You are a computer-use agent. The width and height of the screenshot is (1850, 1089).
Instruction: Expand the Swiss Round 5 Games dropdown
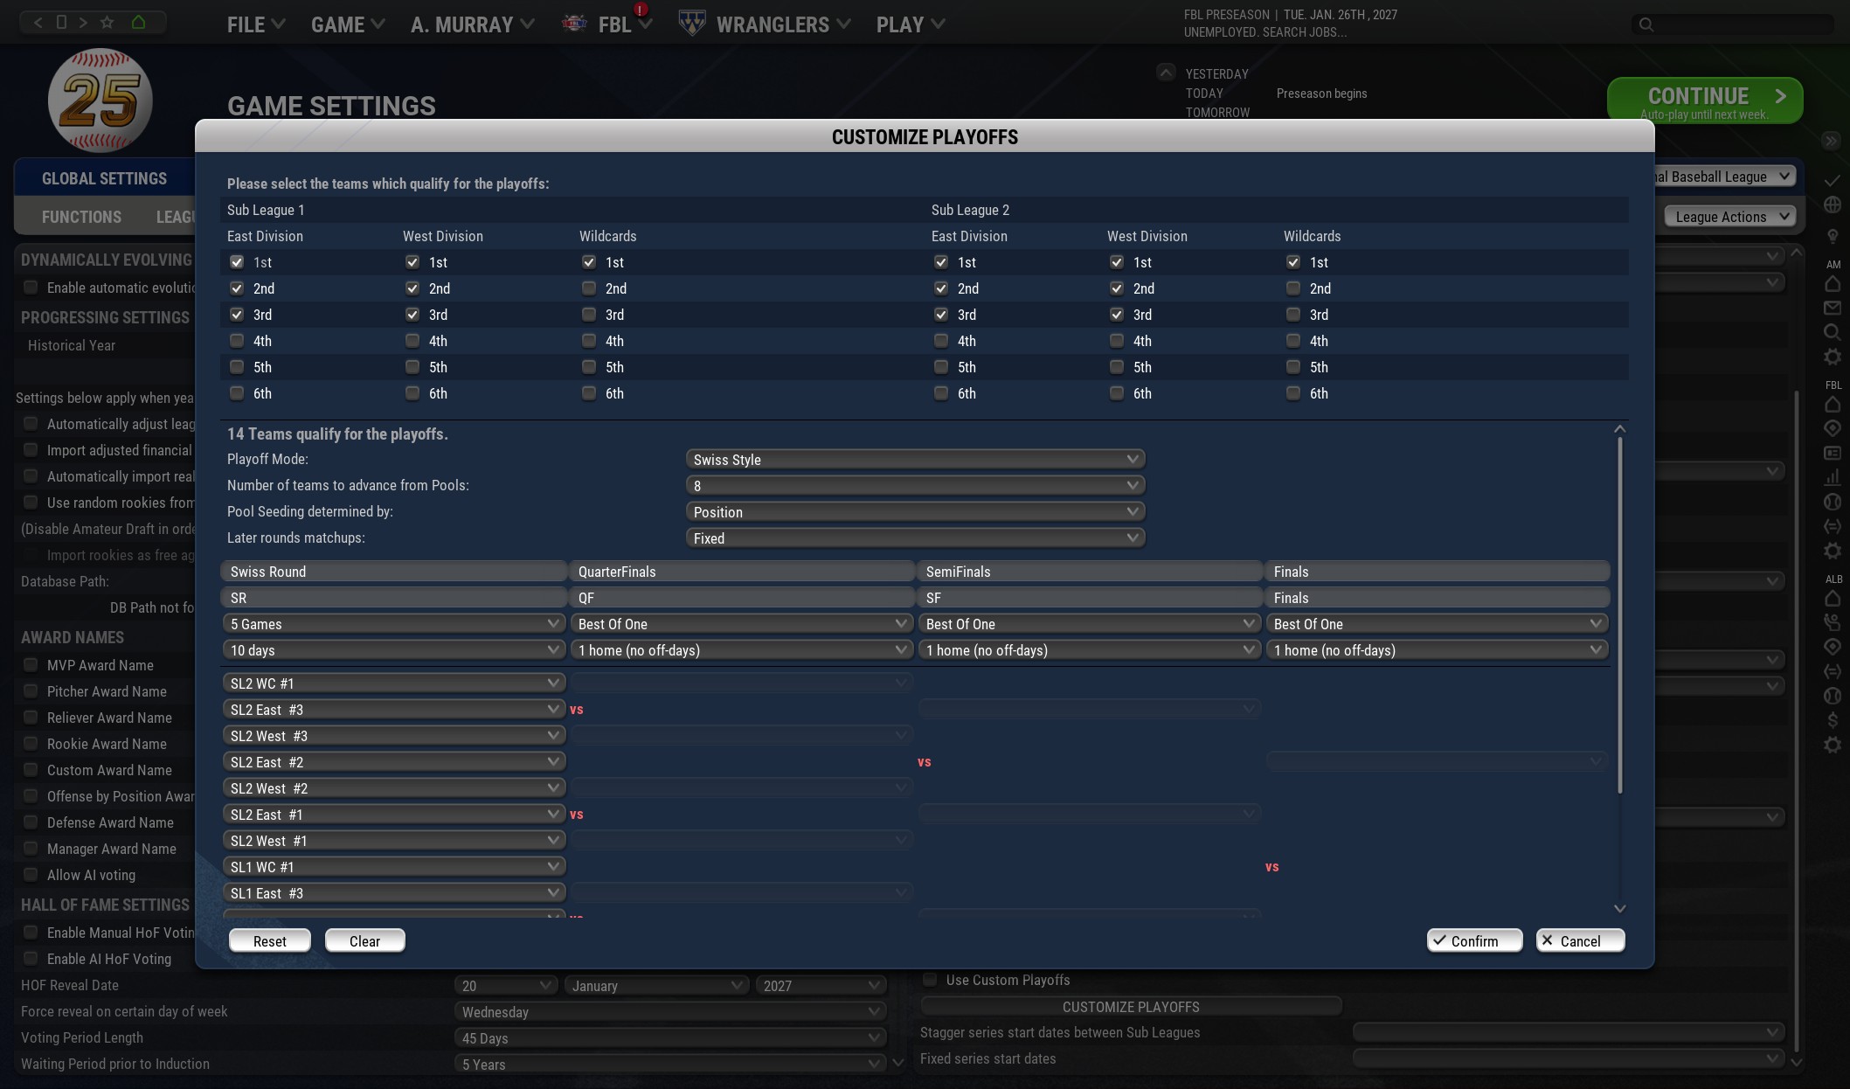pos(393,624)
